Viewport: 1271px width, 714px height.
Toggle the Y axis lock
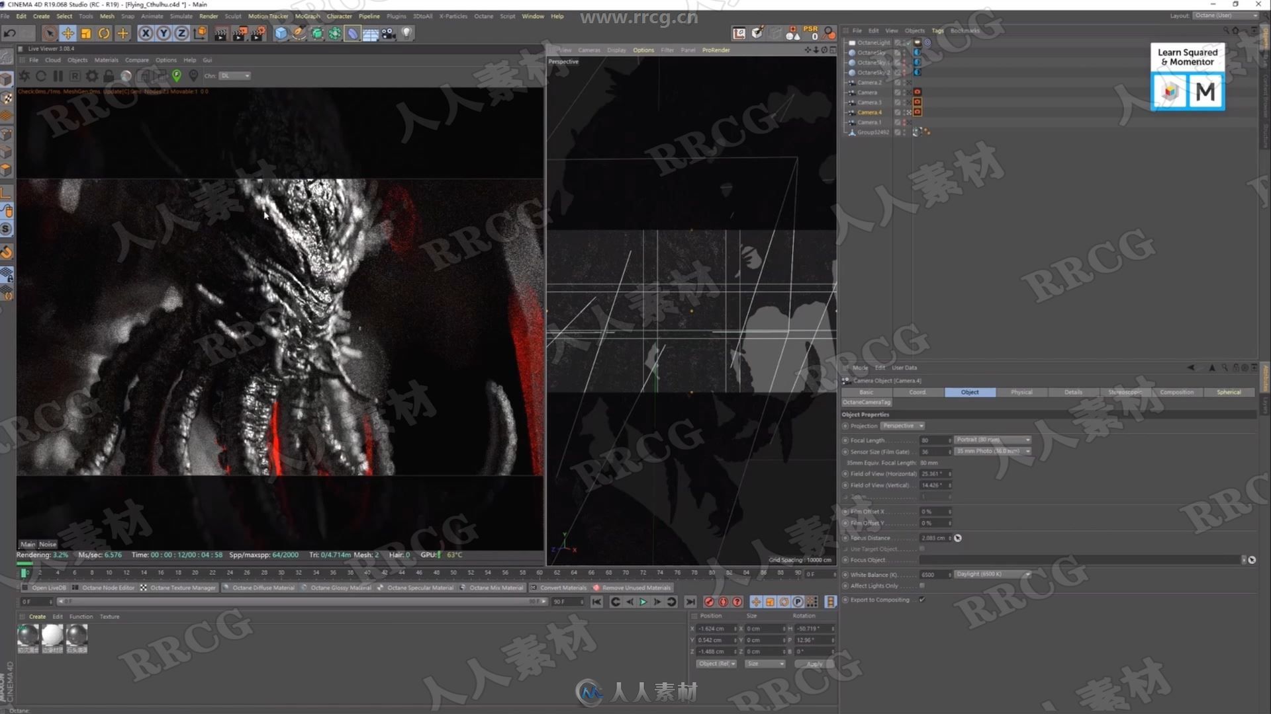click(164, 33)
